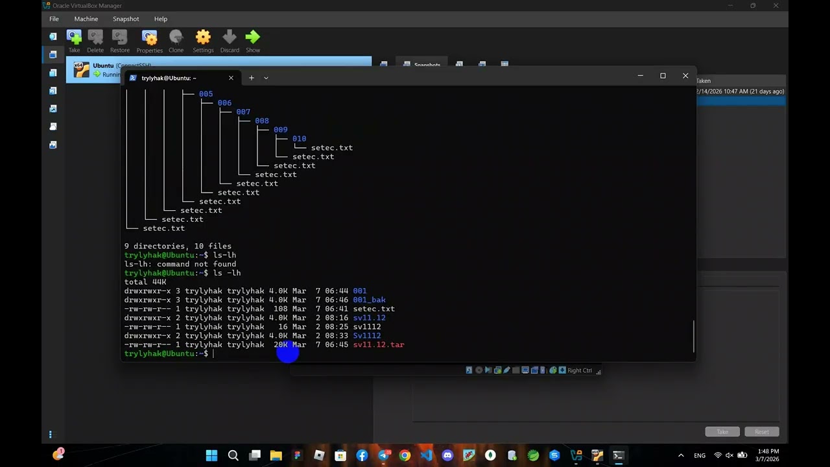
Task: Click the display indicator in VM status bar
Action: point(525,370)
